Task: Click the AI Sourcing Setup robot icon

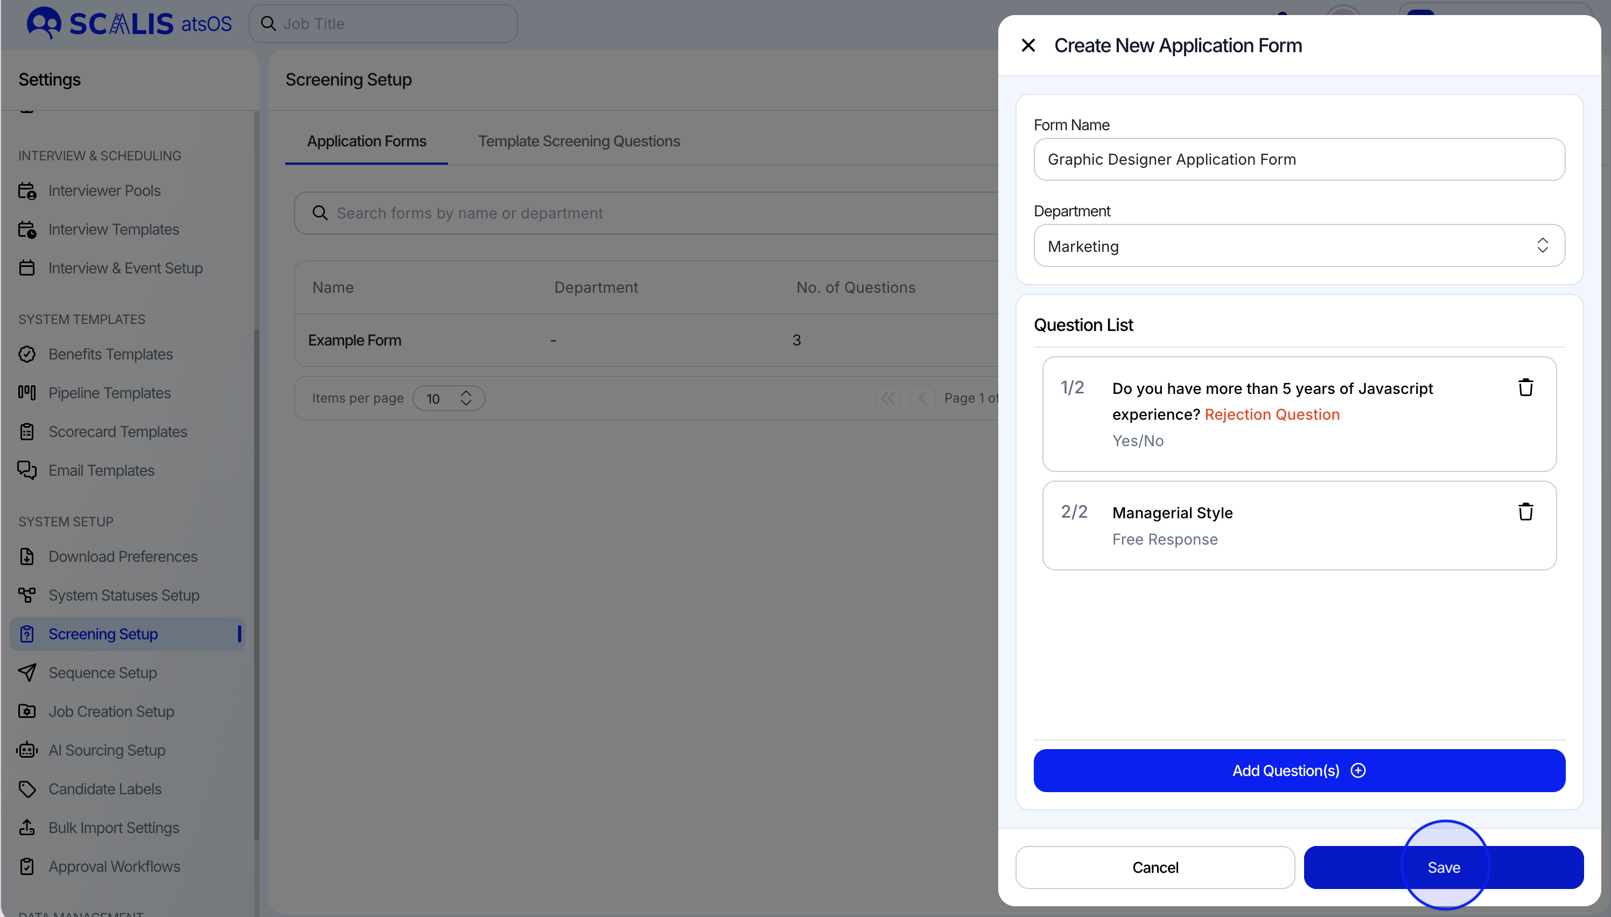Action: (x=27, y=750)
